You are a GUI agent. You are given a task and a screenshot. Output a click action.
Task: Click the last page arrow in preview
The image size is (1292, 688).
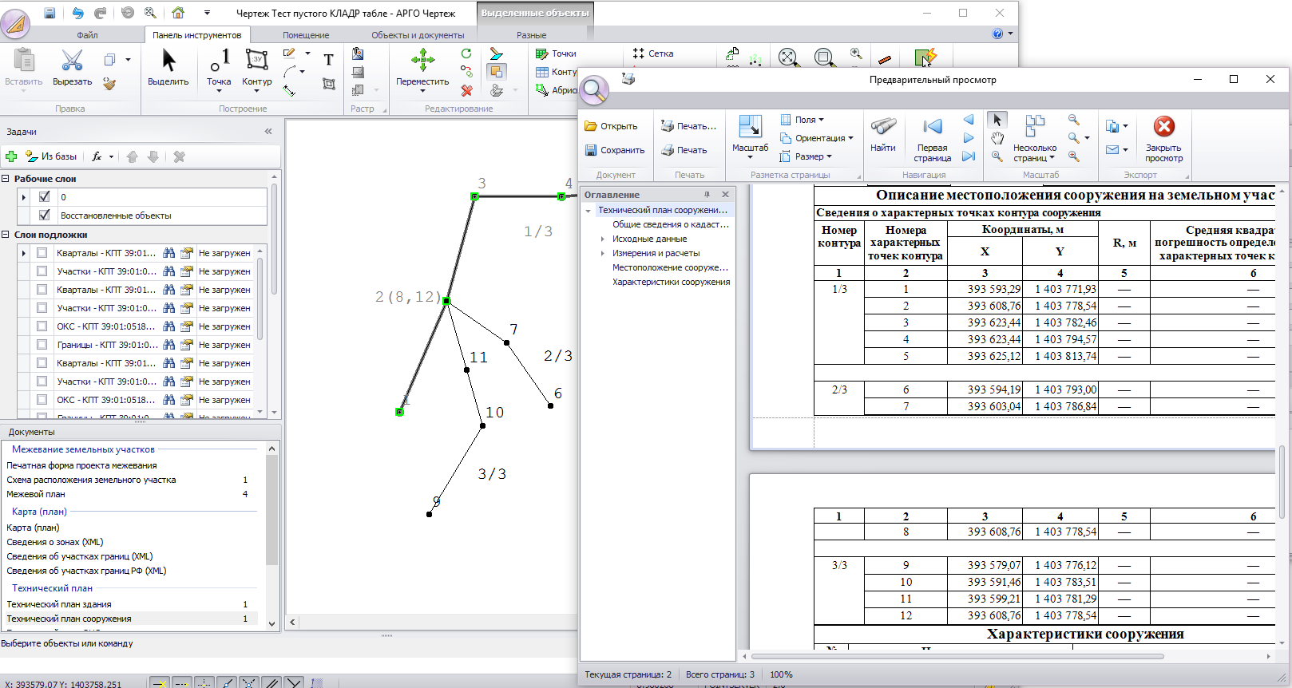pyautogui.click(x=969, y=156)
